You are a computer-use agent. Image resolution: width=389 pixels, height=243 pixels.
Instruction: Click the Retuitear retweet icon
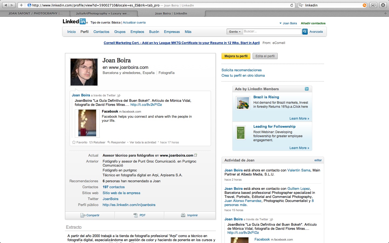[91, 142]
